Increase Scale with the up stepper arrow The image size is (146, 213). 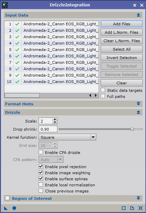[x=55, y=119]
